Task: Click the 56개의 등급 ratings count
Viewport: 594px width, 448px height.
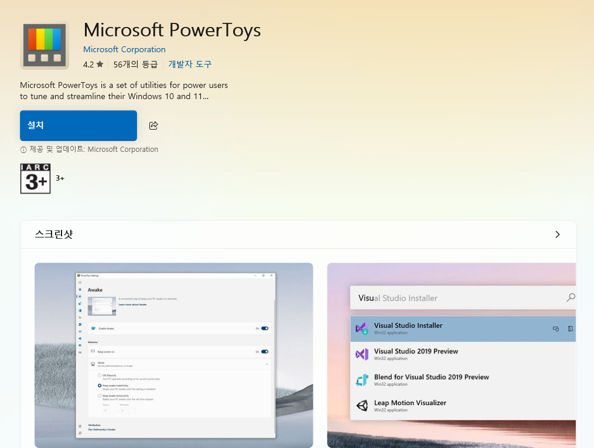Action: (x=135, y=64)
